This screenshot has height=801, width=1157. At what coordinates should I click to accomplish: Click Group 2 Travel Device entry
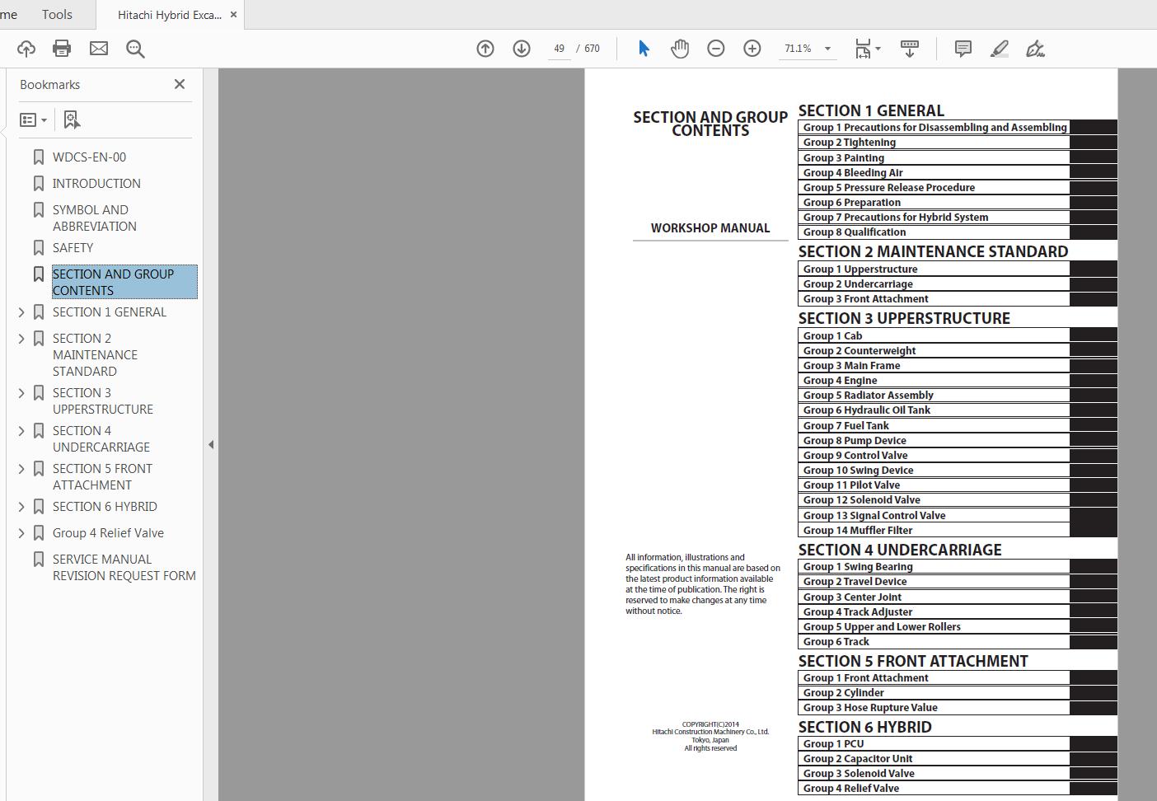coord(855,582)
